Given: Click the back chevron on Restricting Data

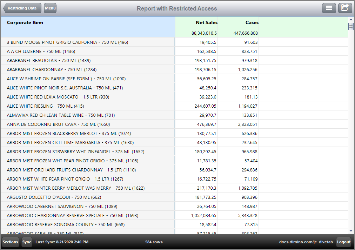Looking at the screenshot, I should tap(4, 8).
